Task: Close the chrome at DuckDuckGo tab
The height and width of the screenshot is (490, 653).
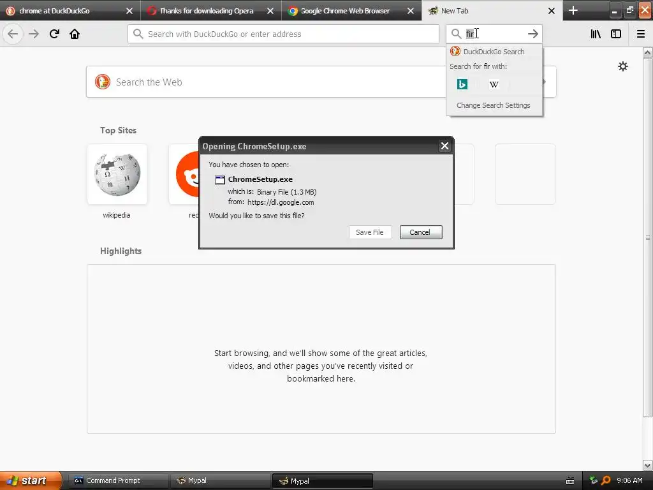Action: 129,11
